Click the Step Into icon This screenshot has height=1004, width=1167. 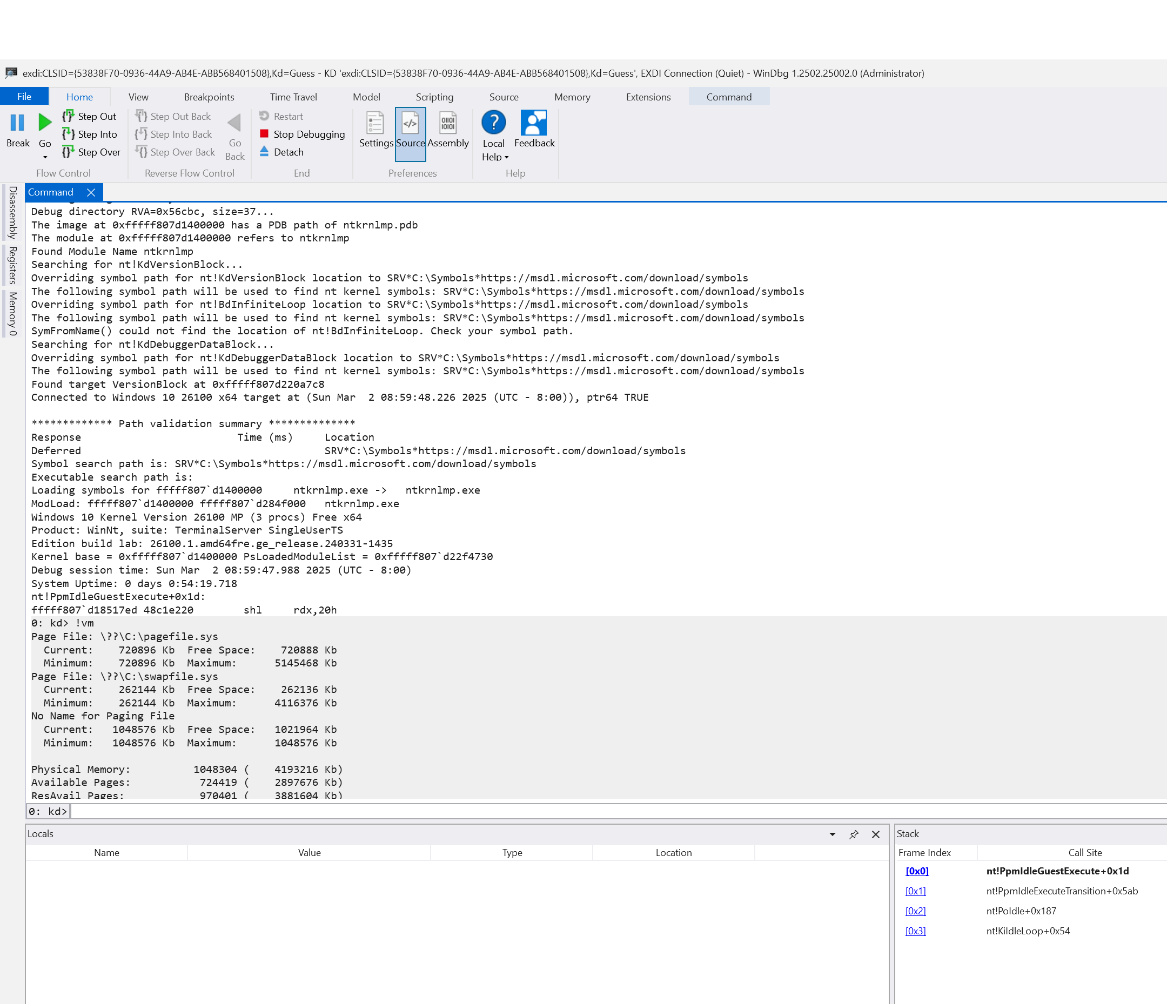[68, 134]
